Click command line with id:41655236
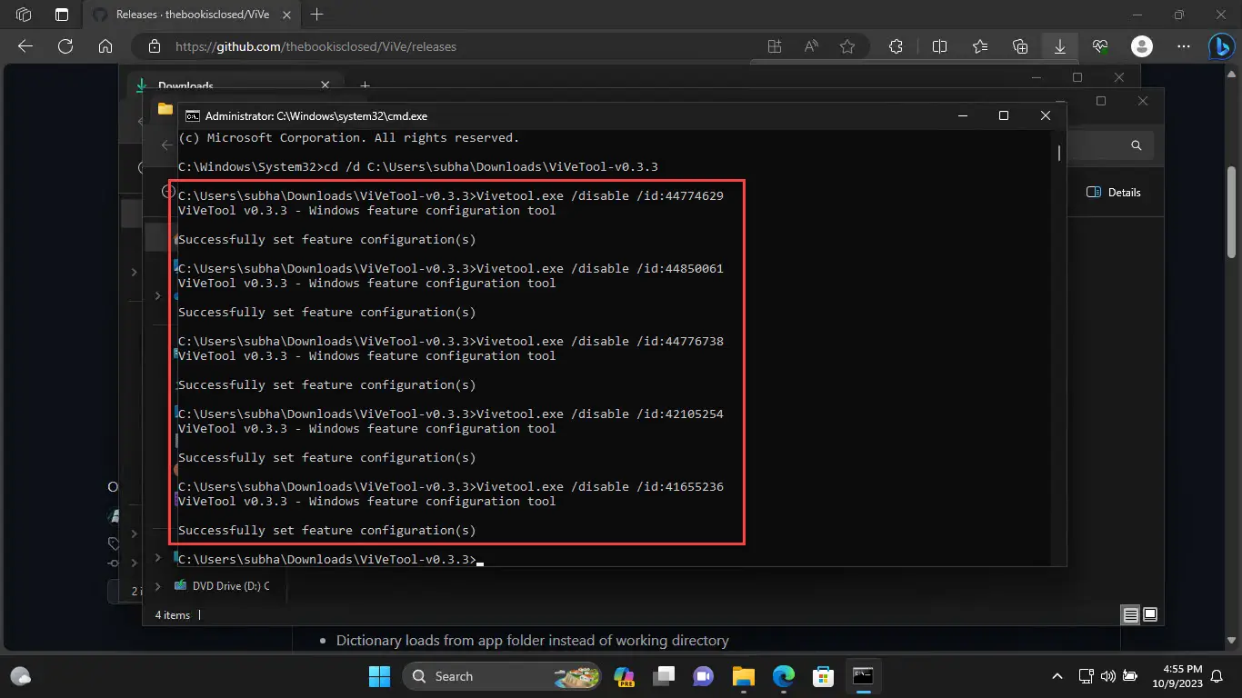Image resolution: width=1242 pixels, height=698 pixels. (x=451, y=486)
